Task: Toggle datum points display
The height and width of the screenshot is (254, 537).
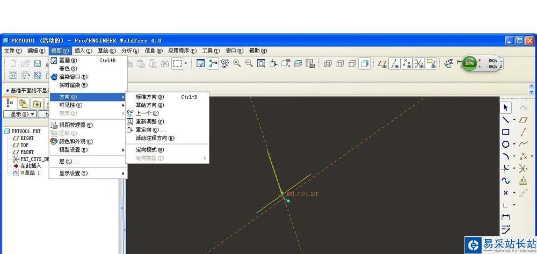Action: 407,63
